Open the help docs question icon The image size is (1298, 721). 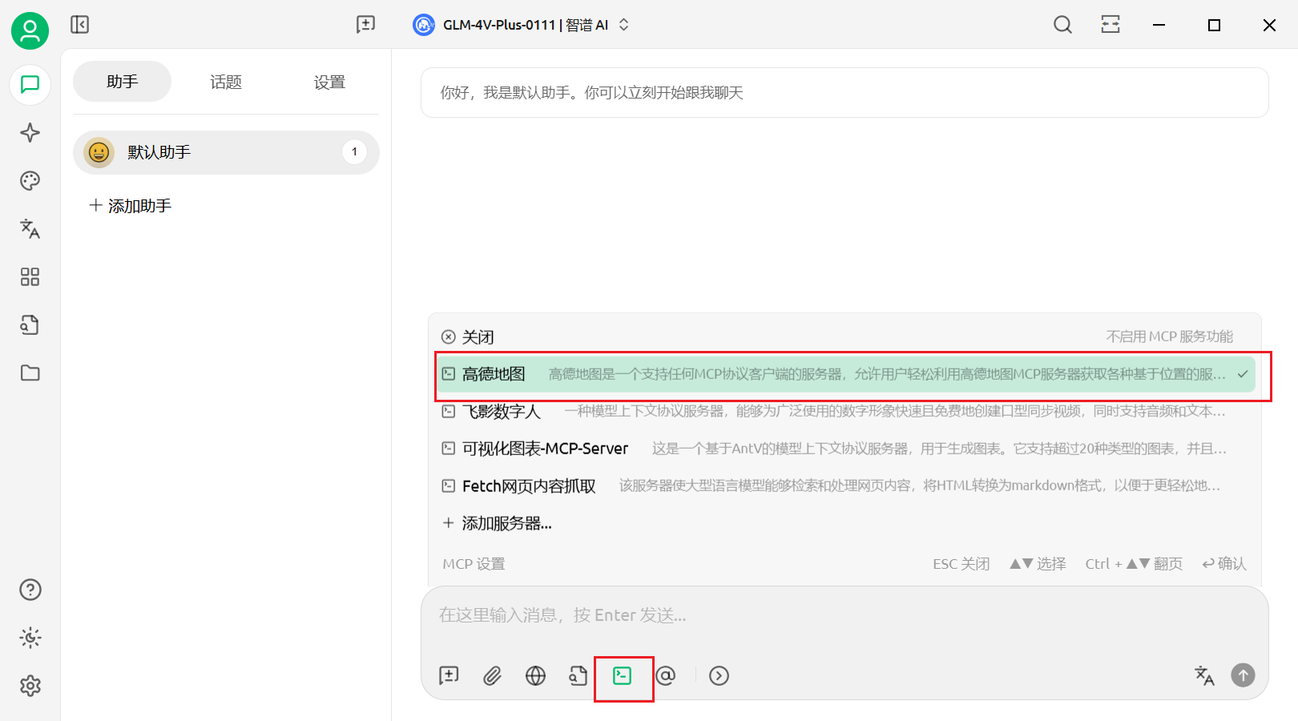[30, 590]
